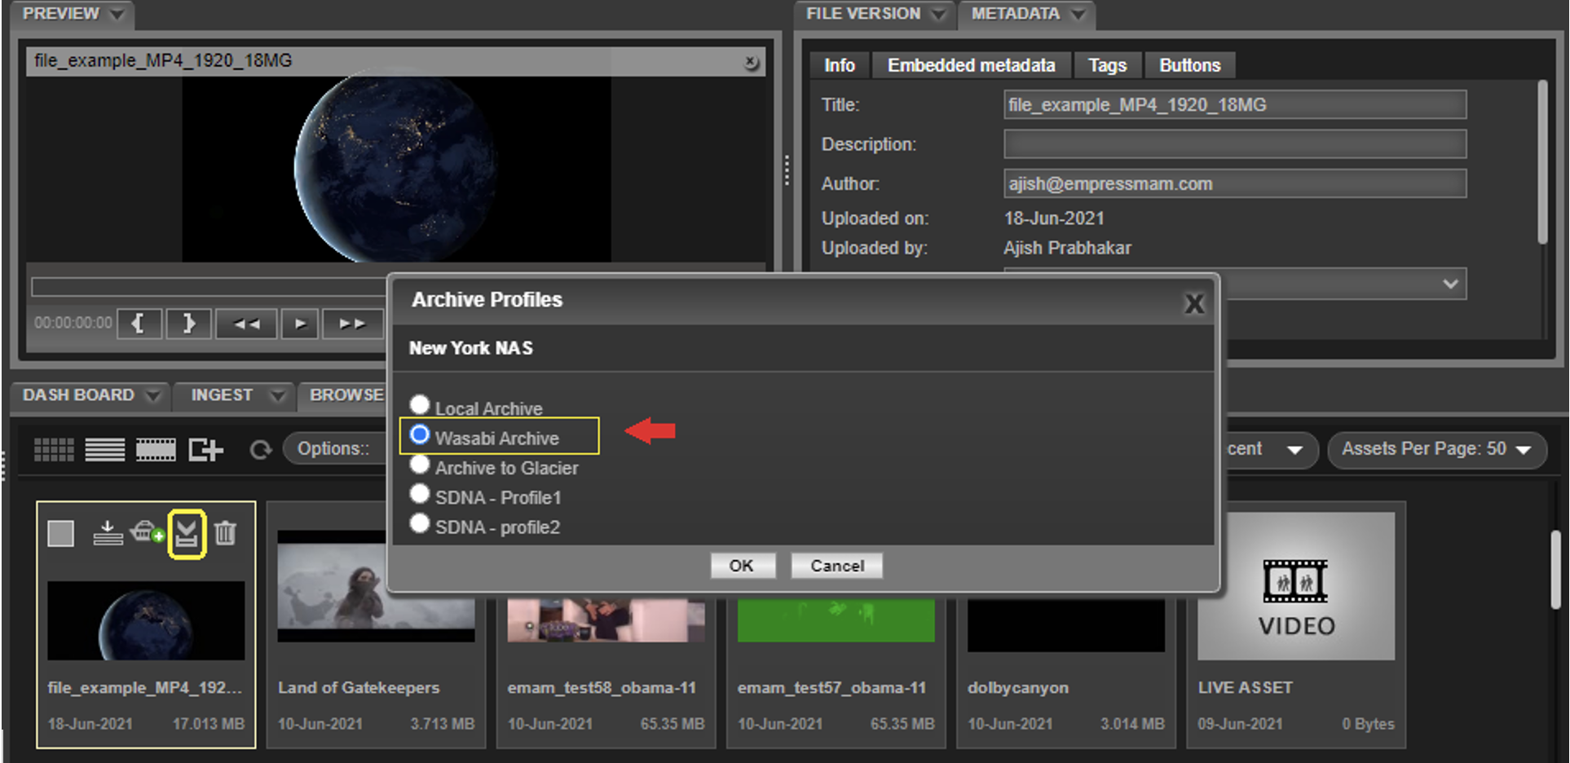The width and height of the screenshot is (1570, 763).
Task: Click the metadata panel vertical scrollbar
Action: click(1541, 161)
